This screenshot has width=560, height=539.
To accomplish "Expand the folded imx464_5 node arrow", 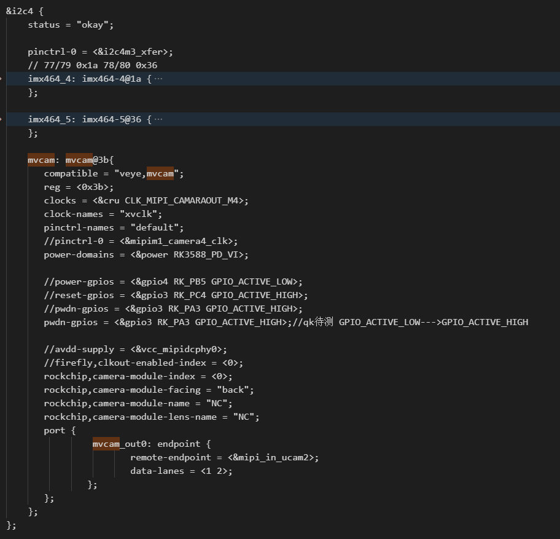I will pos(2,119).
